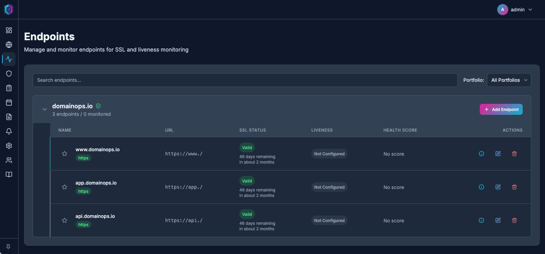Focus the Search endpoints field
This screenshot has height=254, width=545.
click(245, 80)
